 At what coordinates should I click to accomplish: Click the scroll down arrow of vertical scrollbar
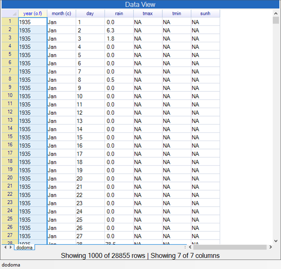coord(276,241)
